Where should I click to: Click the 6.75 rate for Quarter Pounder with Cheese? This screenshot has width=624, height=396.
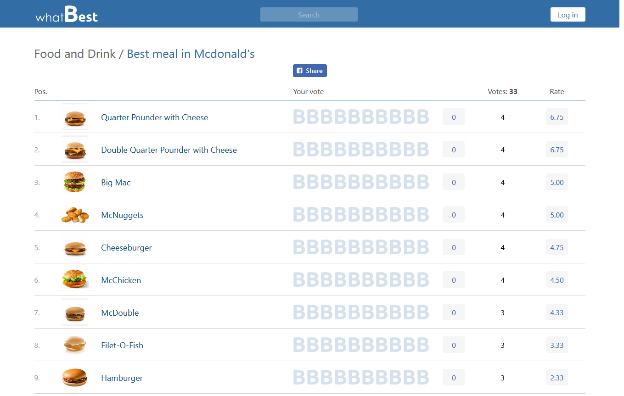point(557,117)
